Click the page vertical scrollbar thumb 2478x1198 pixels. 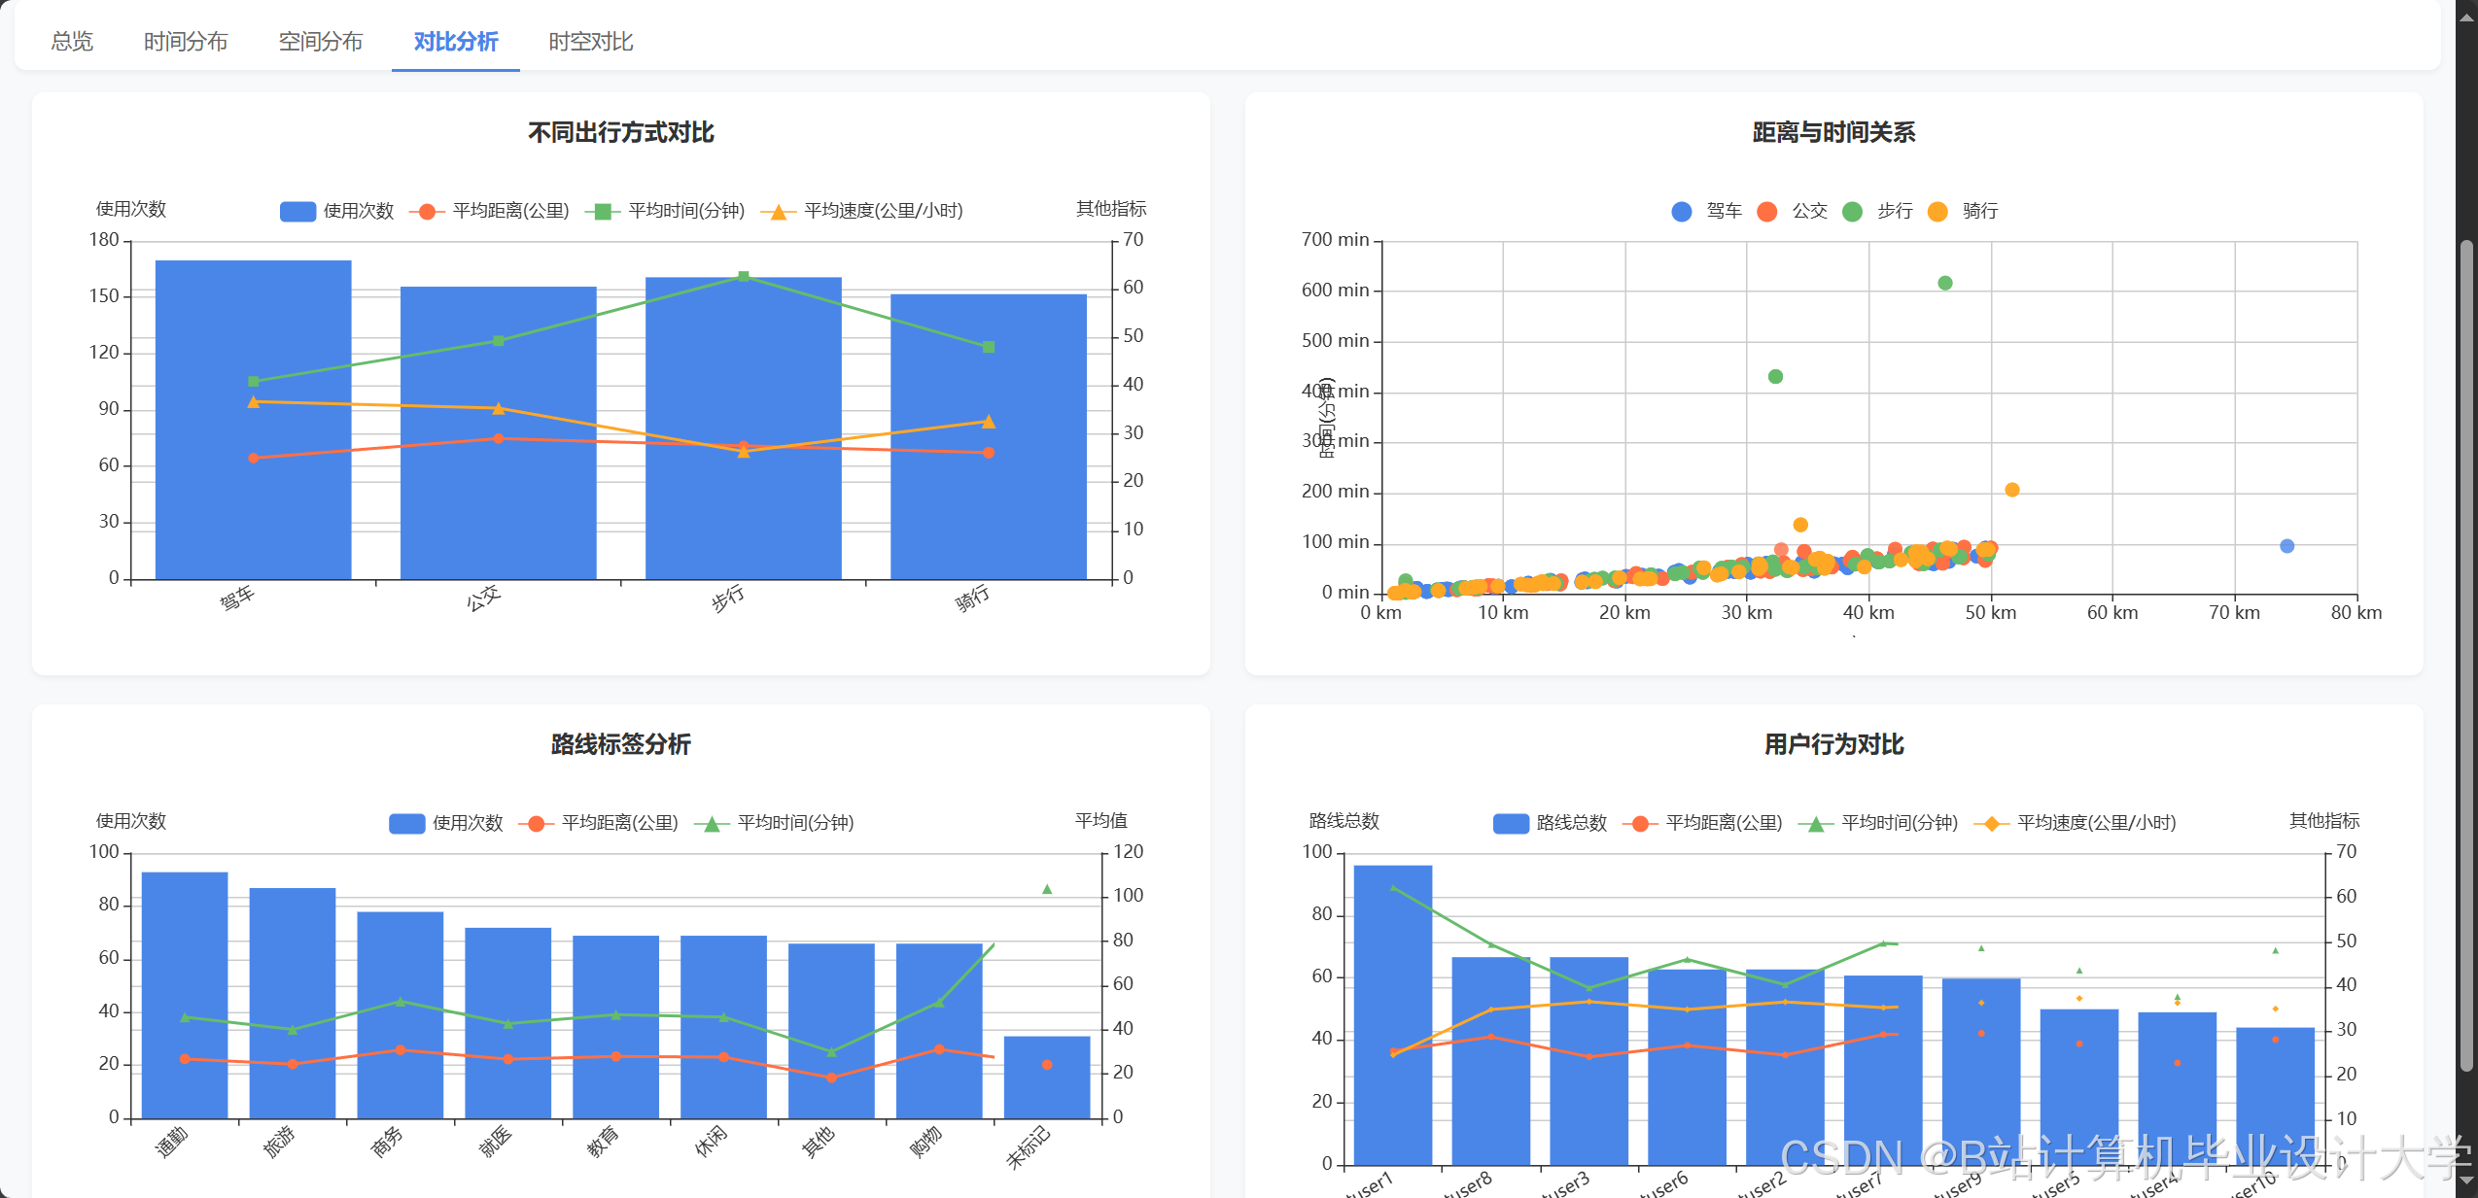[2466, 656]
